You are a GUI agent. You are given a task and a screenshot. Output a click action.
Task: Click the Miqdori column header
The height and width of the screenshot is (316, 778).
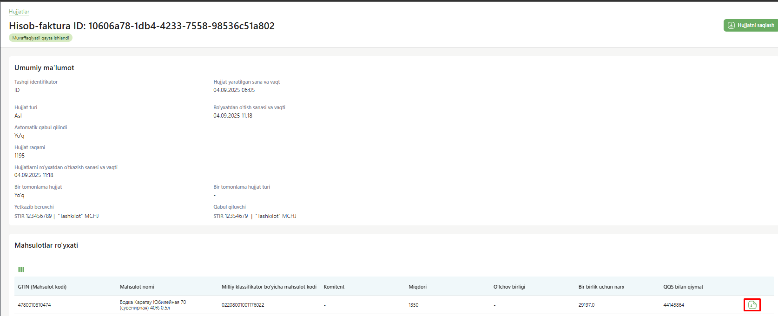[417, 287]
